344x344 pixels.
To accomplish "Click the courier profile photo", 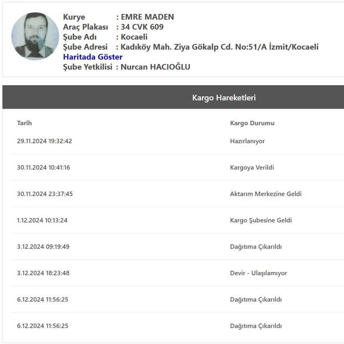I will [x=35, y=36].
